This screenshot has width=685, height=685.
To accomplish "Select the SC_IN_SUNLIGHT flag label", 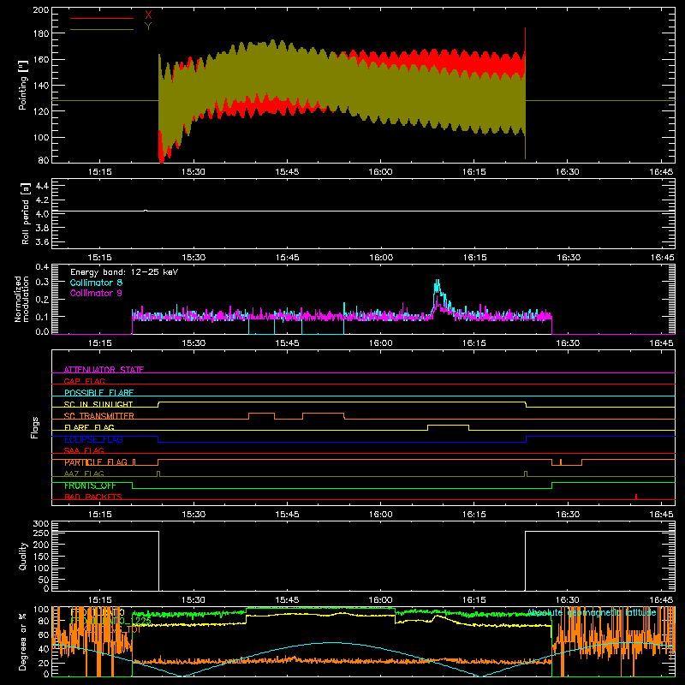I will click(98, 404).
